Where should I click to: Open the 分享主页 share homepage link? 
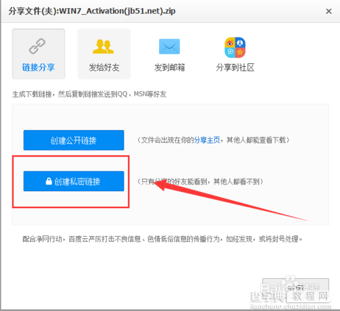click(207, 140)
